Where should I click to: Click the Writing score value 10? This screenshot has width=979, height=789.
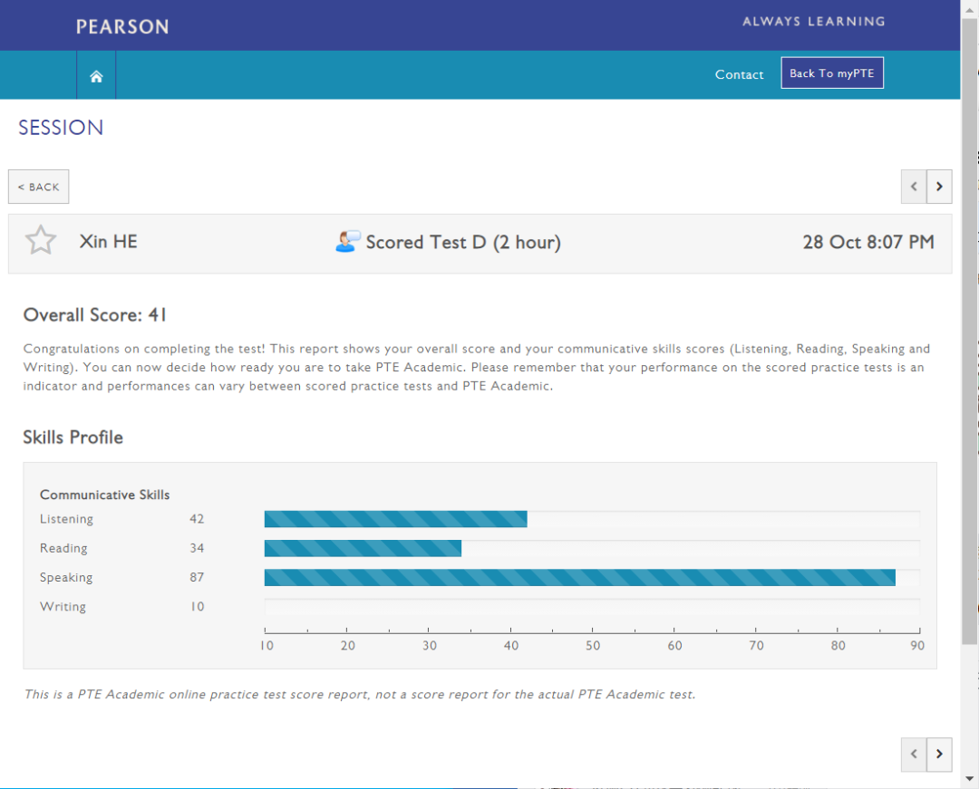pyautogui.click(x=198, y=607)
